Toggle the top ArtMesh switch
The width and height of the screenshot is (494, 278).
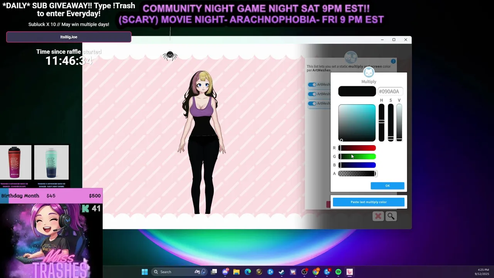pos(312,85)
